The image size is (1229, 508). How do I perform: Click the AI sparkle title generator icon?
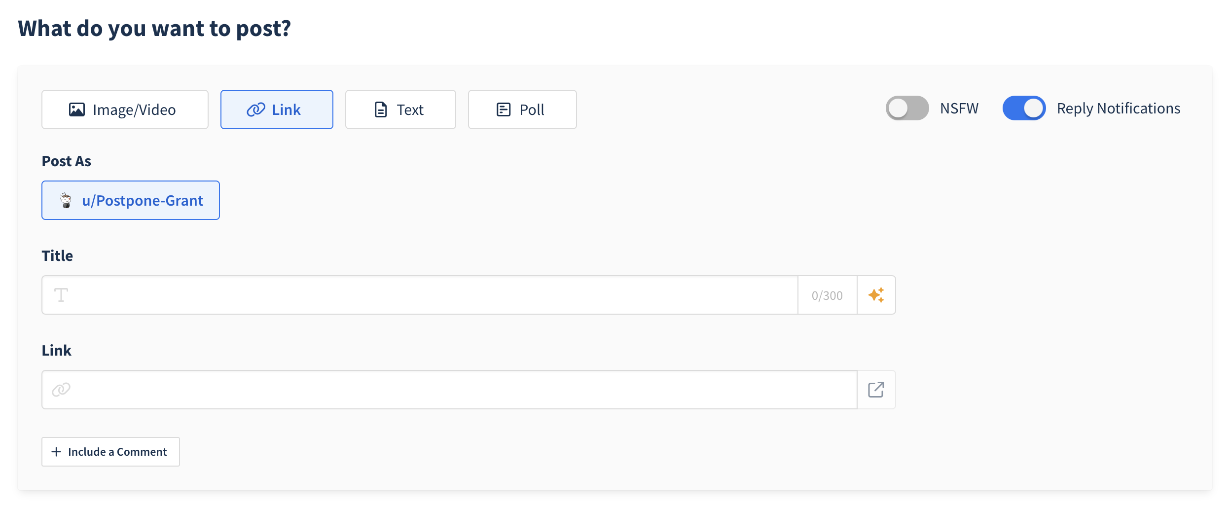[876, 295]
